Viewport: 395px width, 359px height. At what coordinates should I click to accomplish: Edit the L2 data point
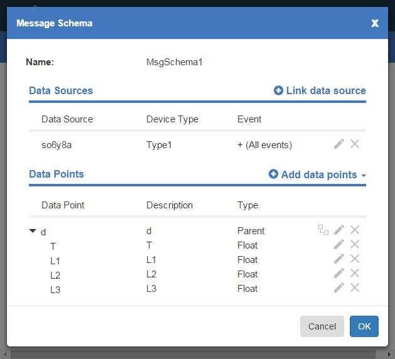(339, 274)
